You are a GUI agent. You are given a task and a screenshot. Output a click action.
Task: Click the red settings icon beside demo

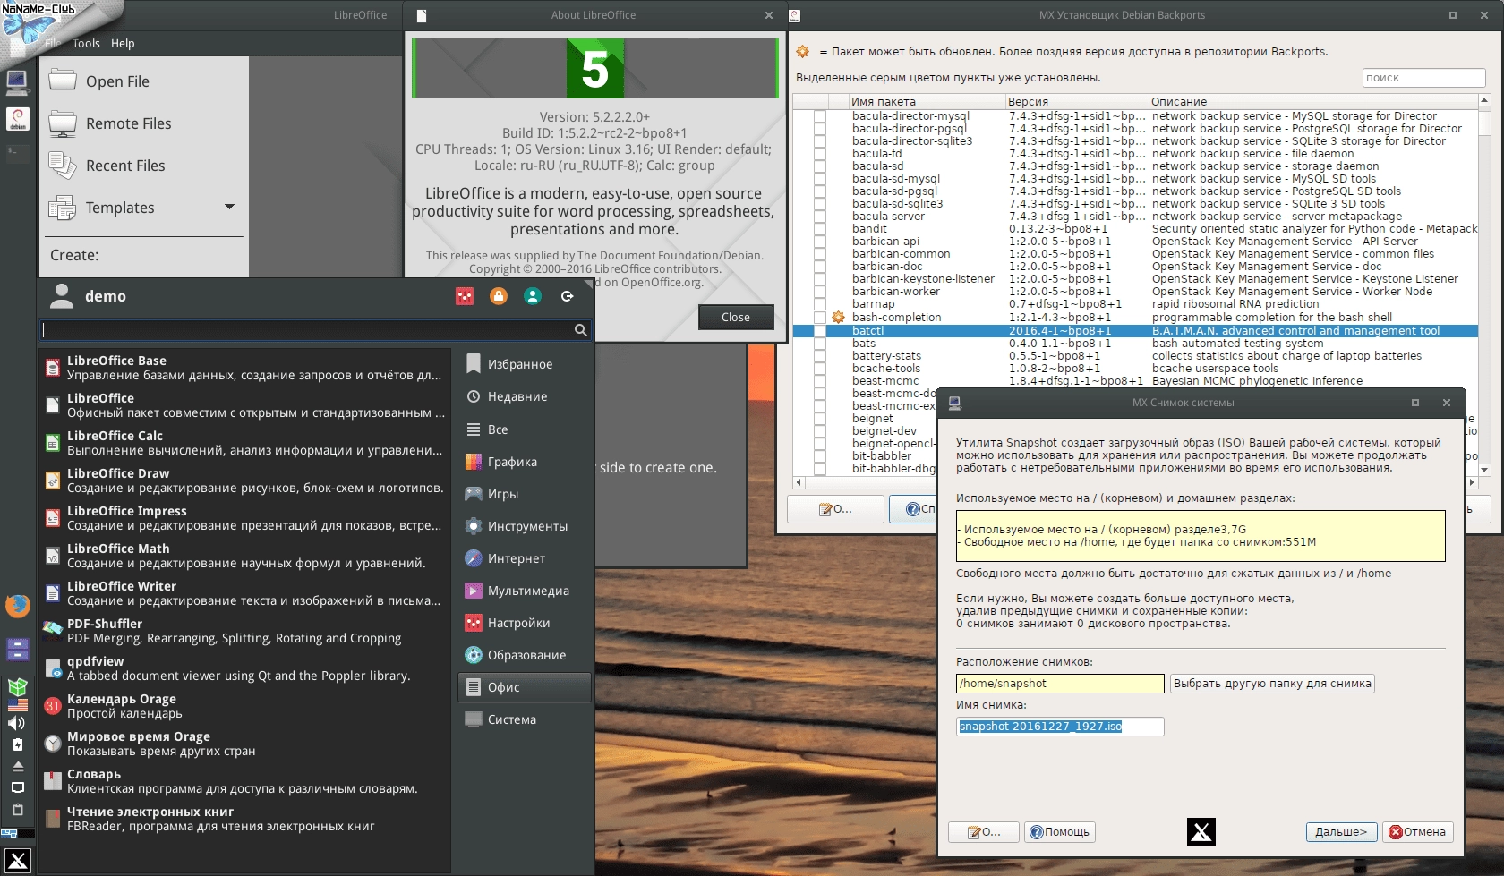(465, 296)
